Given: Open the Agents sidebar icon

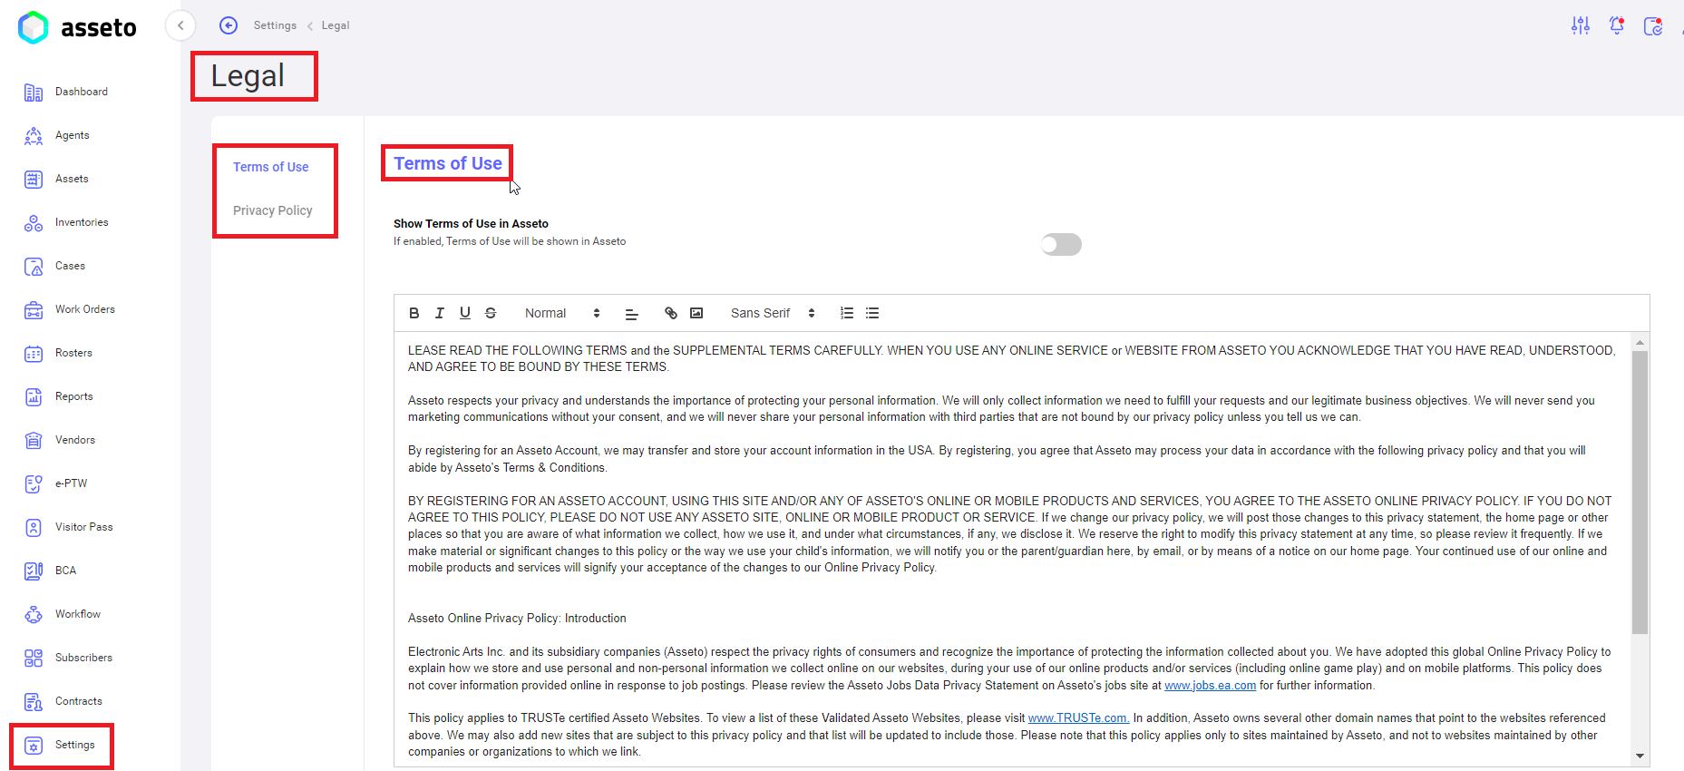Looking at the screenshot, I should point(34,136).
